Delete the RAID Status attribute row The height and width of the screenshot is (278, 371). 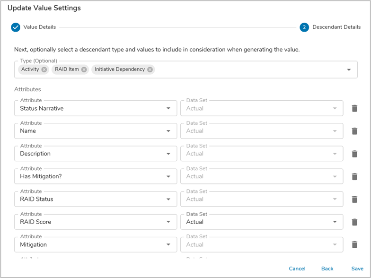(x=354, y=199)
